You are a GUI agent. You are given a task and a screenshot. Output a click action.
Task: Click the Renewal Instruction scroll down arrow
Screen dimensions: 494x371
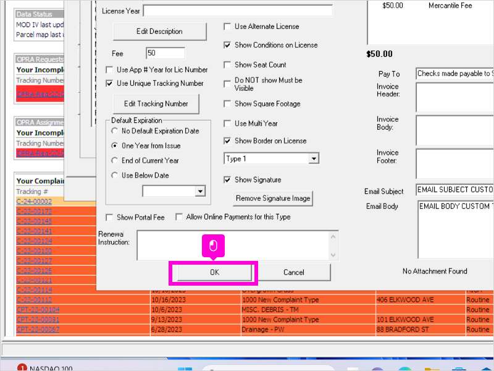coord(333,255)
